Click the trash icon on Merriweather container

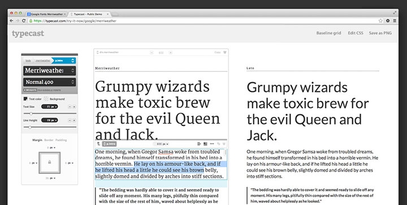tap(225, 53)
